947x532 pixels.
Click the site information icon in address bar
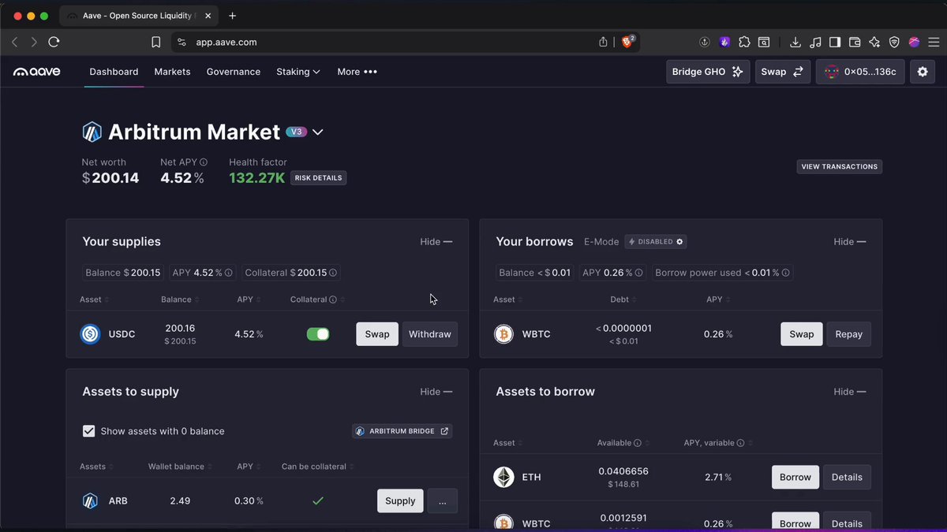pyautogui.click(x=181, y=43)
